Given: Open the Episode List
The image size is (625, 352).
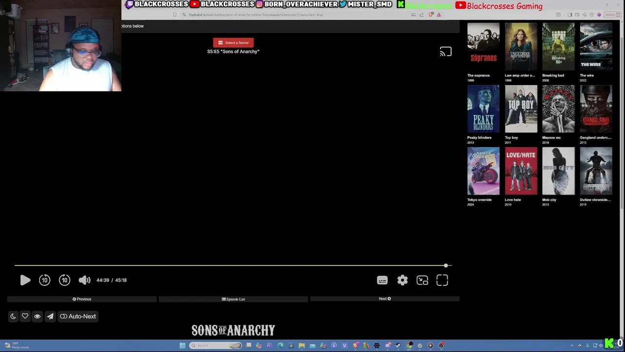Looking at the screenshot, I should pos(233,299).
